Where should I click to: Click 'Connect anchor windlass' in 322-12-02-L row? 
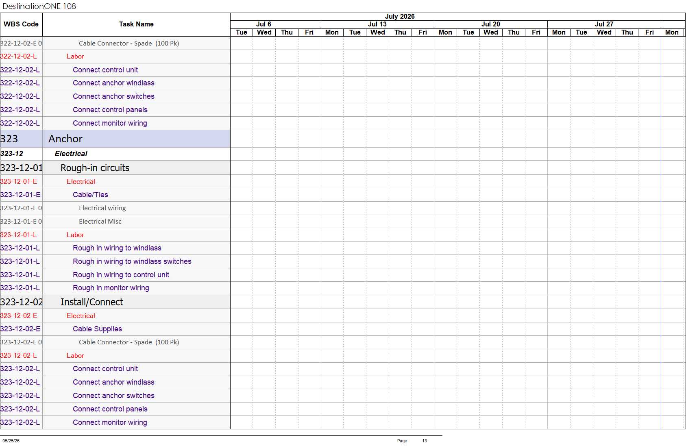coord(113,83)
